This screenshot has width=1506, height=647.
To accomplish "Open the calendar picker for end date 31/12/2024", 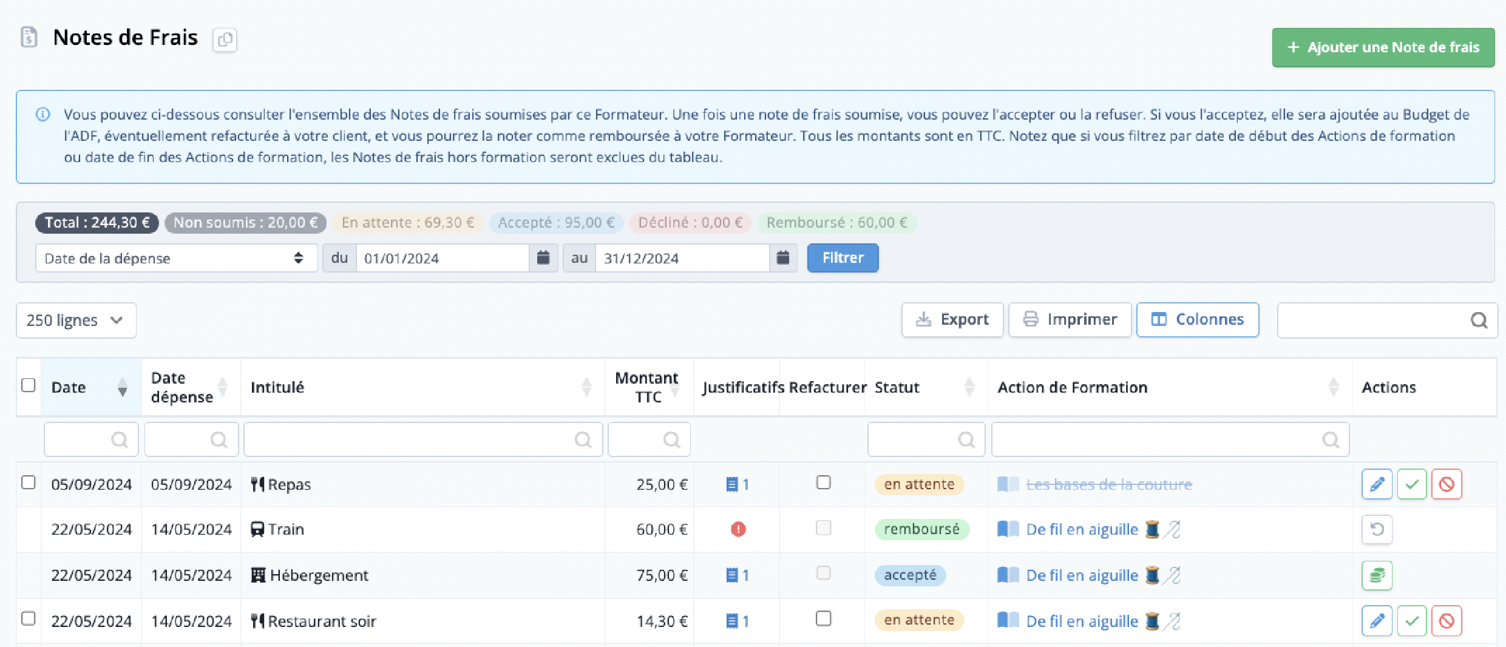I will [x=783, y=258].
